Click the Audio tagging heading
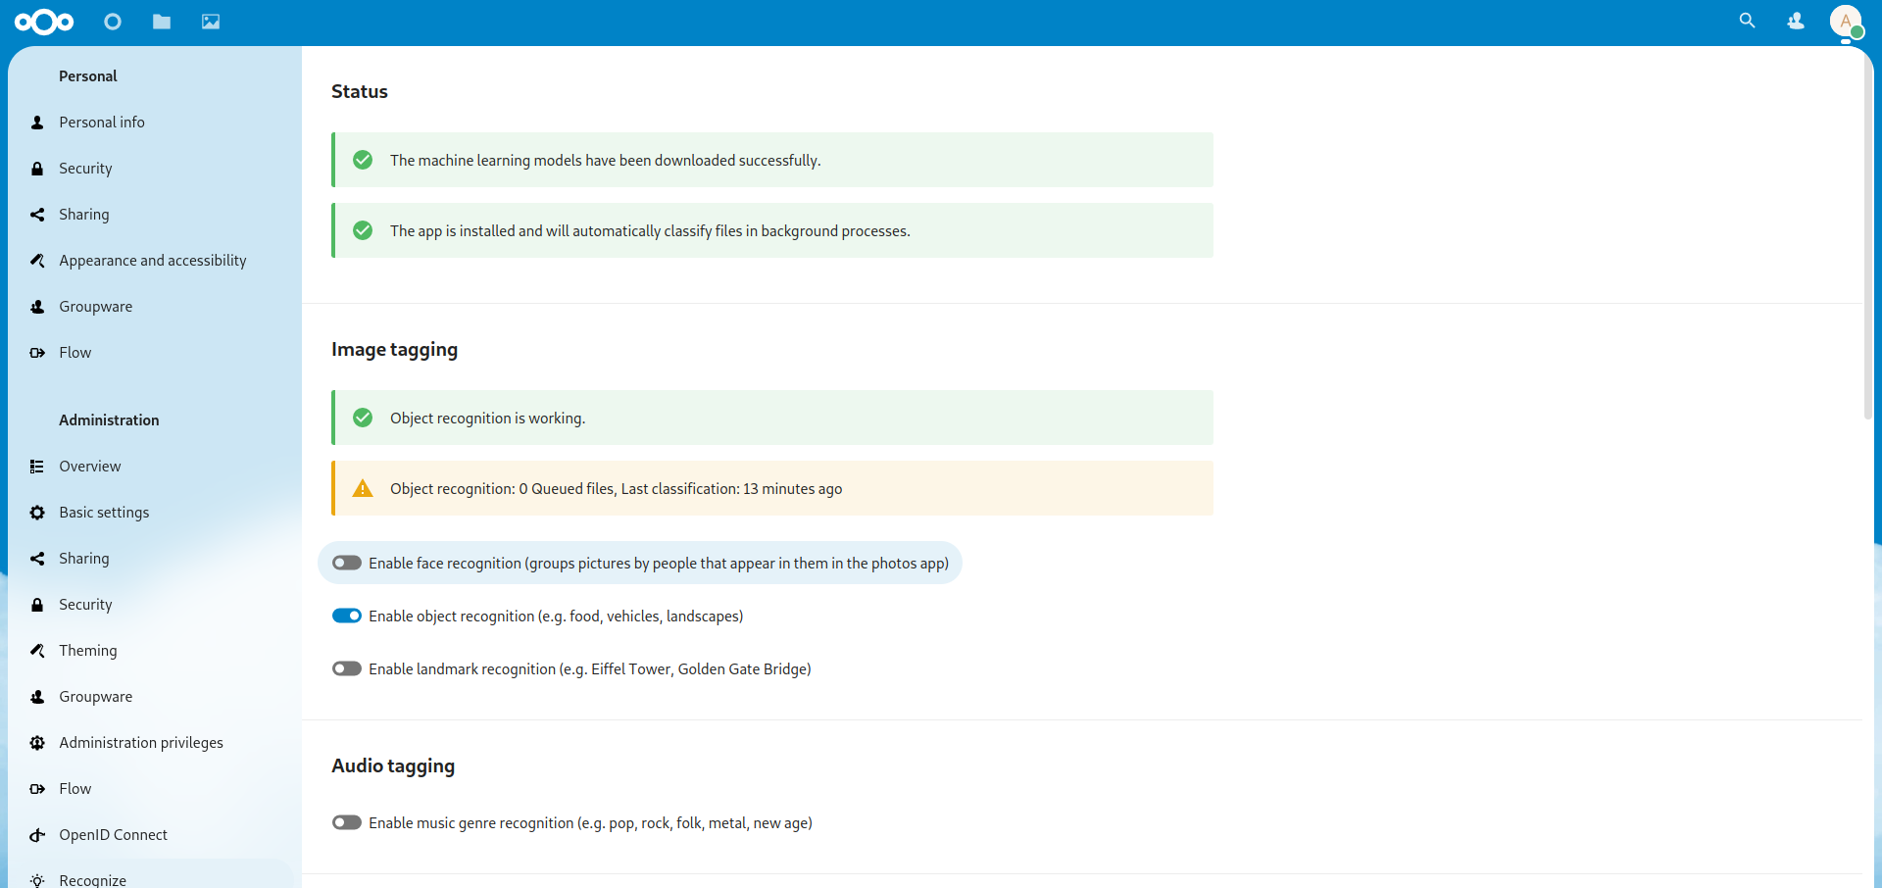 click(x=393, y=765)
